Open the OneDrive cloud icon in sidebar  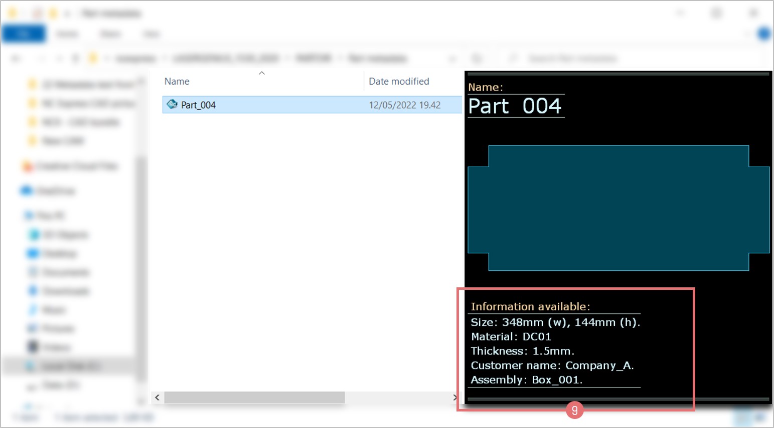26,191
